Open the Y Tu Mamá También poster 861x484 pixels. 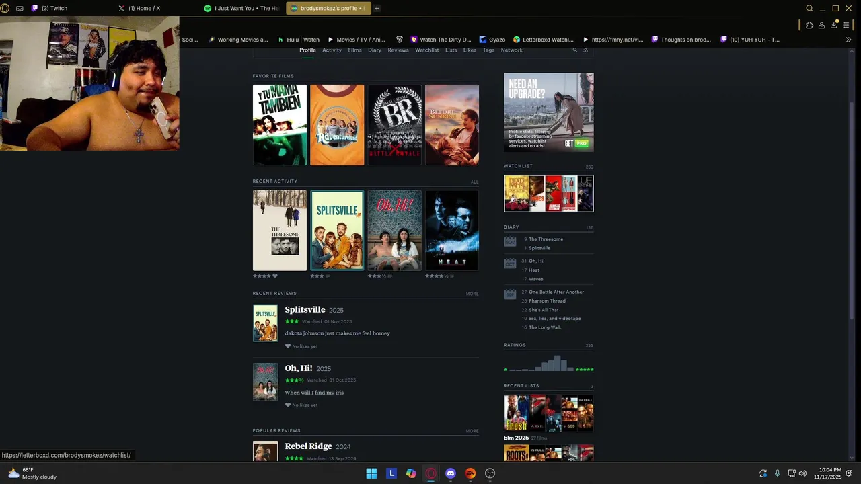click(280, 124)
